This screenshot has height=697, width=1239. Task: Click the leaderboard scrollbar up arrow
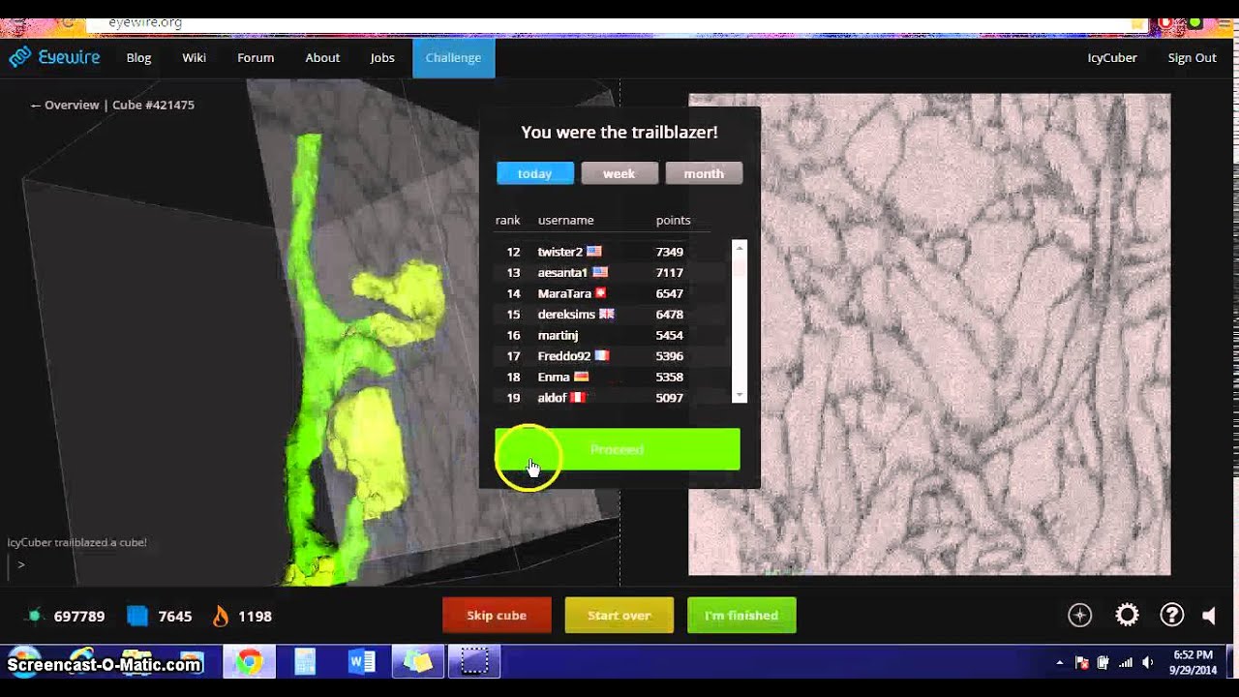[x=740, y=247]
